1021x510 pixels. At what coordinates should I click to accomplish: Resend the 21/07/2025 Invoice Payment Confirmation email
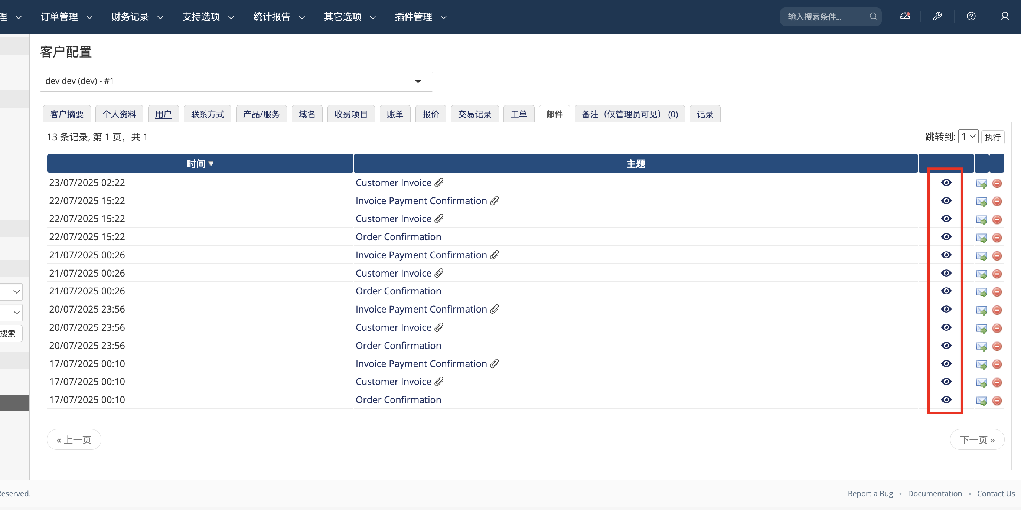[981, 256]
